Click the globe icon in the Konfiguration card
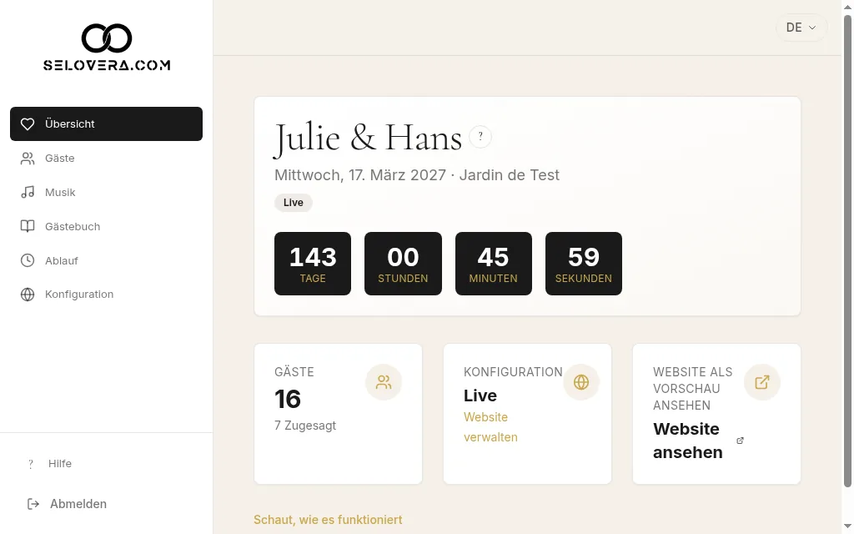This screenshot has height=534, width=854. pos(581,382)
